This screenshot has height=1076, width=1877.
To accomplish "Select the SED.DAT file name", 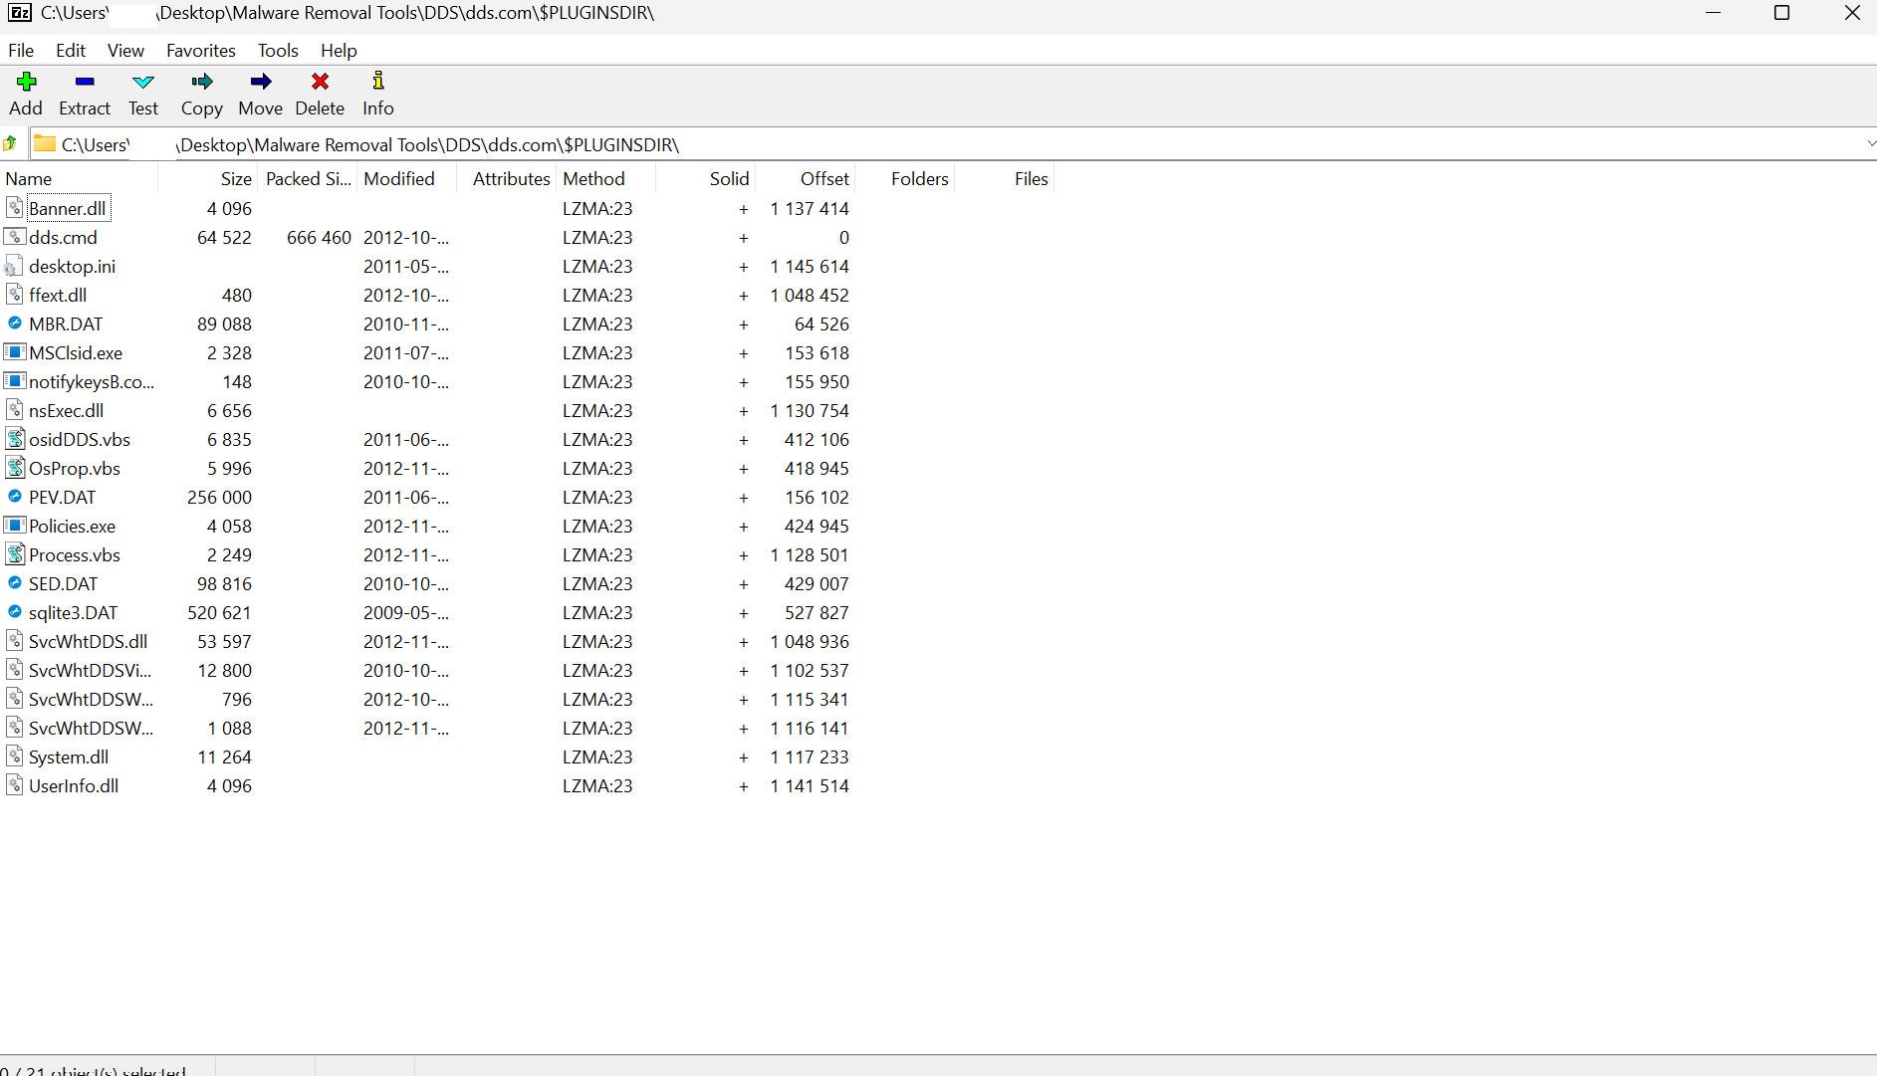I will click(63, 583).
